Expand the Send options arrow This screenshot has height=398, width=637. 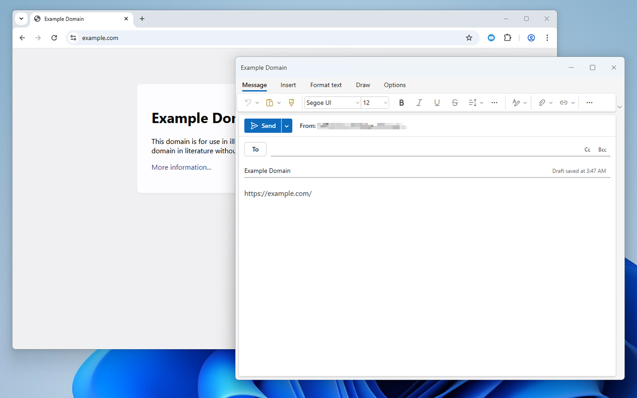(x=287, y=126)
